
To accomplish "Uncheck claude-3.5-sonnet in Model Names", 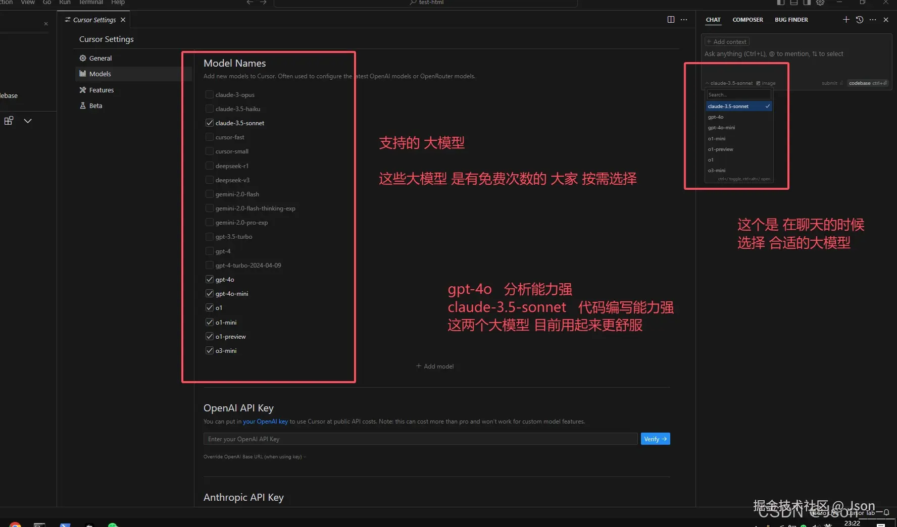I will tap(209, 123).
